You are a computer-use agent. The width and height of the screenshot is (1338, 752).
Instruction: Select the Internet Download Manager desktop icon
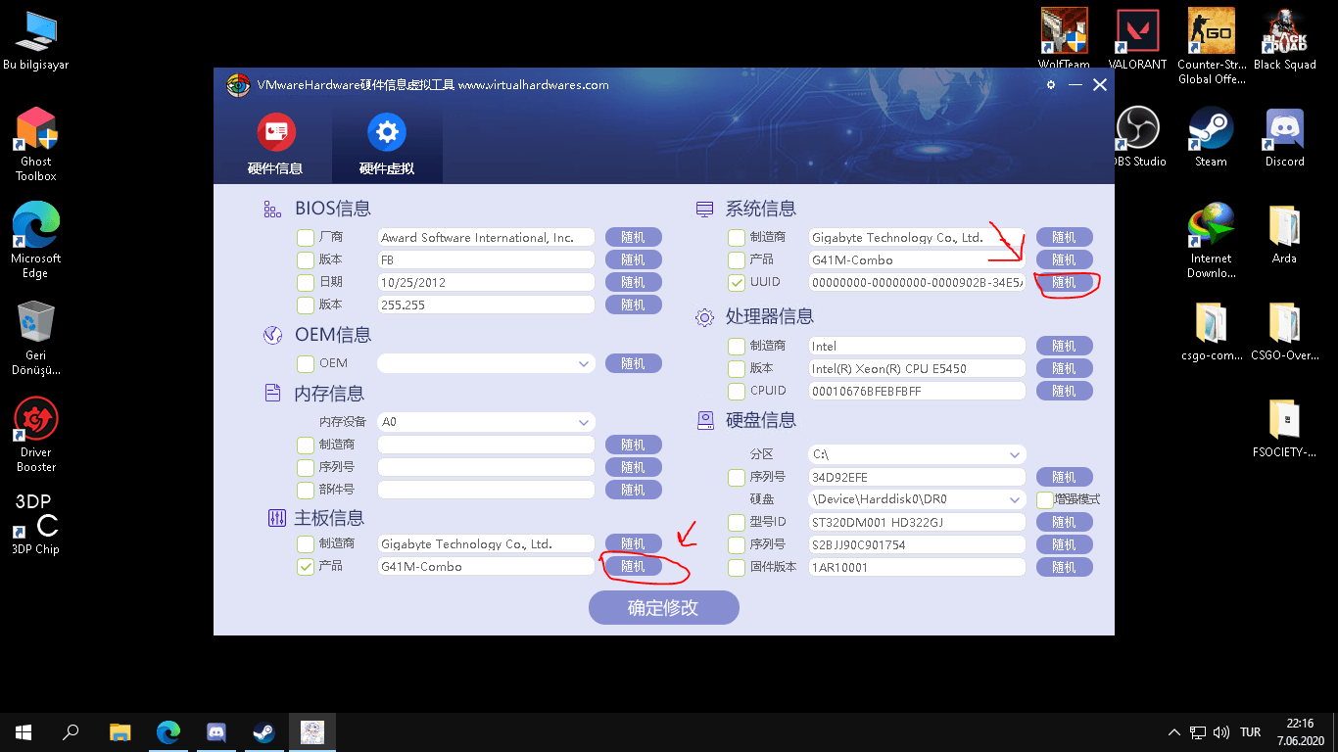[1212, 241]
